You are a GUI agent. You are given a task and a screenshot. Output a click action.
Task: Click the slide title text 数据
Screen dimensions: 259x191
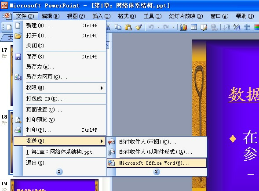(x=244, y=95)
